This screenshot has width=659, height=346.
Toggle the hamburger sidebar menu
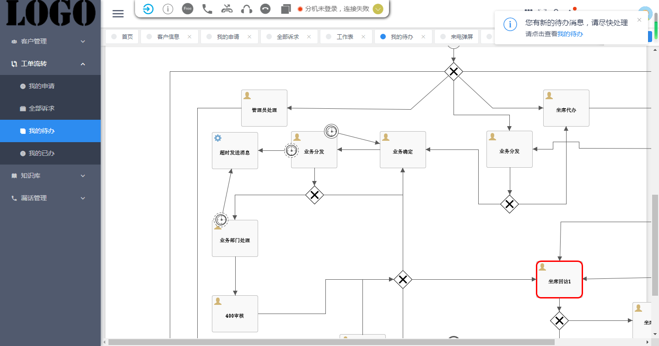click(118, 14)
